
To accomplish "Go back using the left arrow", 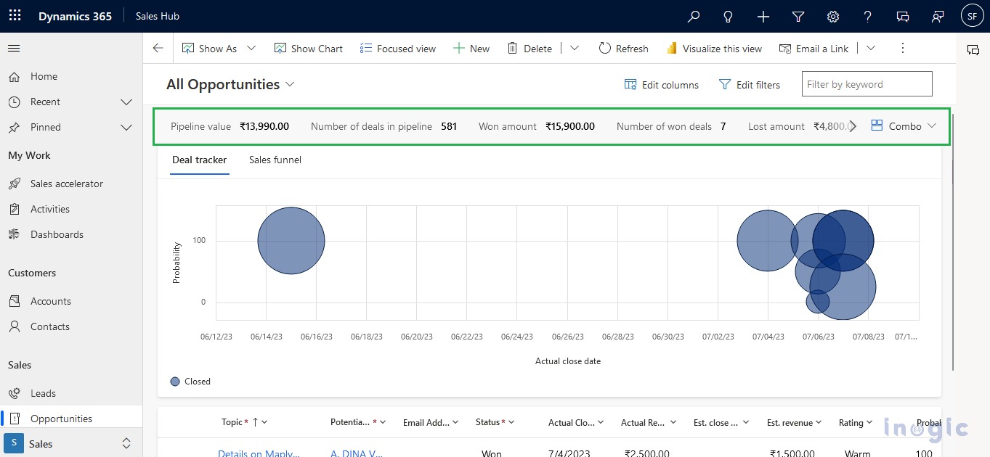I will pyautogui.click(x=158, y=49).
